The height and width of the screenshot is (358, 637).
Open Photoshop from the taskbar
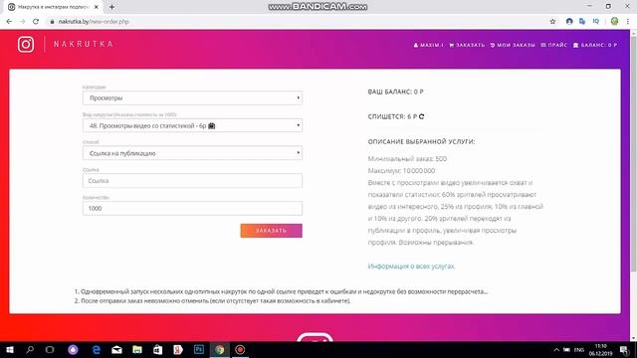click(x=199, y=349)
